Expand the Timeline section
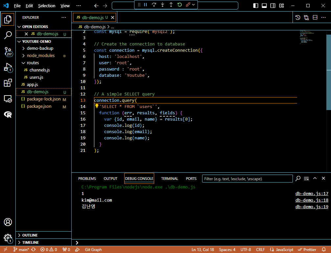The height and width of the screenshot is (253, 331). (43, 242)
